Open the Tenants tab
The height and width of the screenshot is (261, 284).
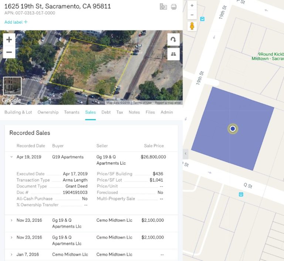(x=72, y=112)
